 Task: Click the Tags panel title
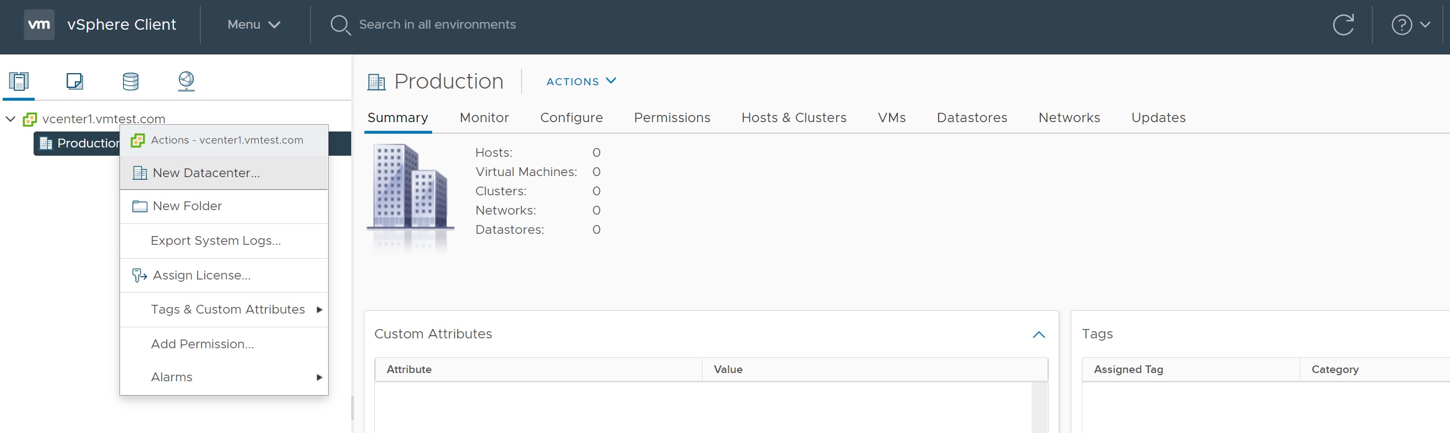(1097, 334)
